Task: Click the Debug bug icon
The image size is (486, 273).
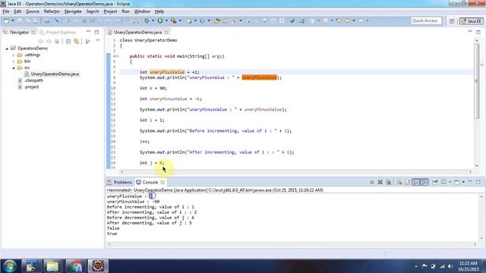Action: (x=147, y=20)
